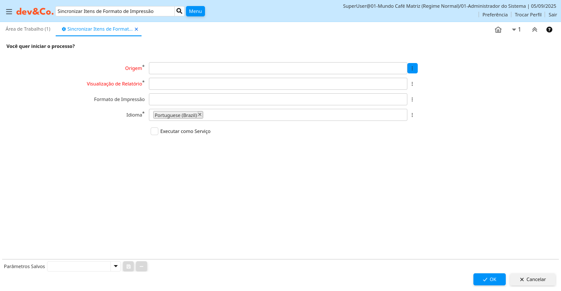
Task: Click the Origem field options icon
Action: coord(412,68)
